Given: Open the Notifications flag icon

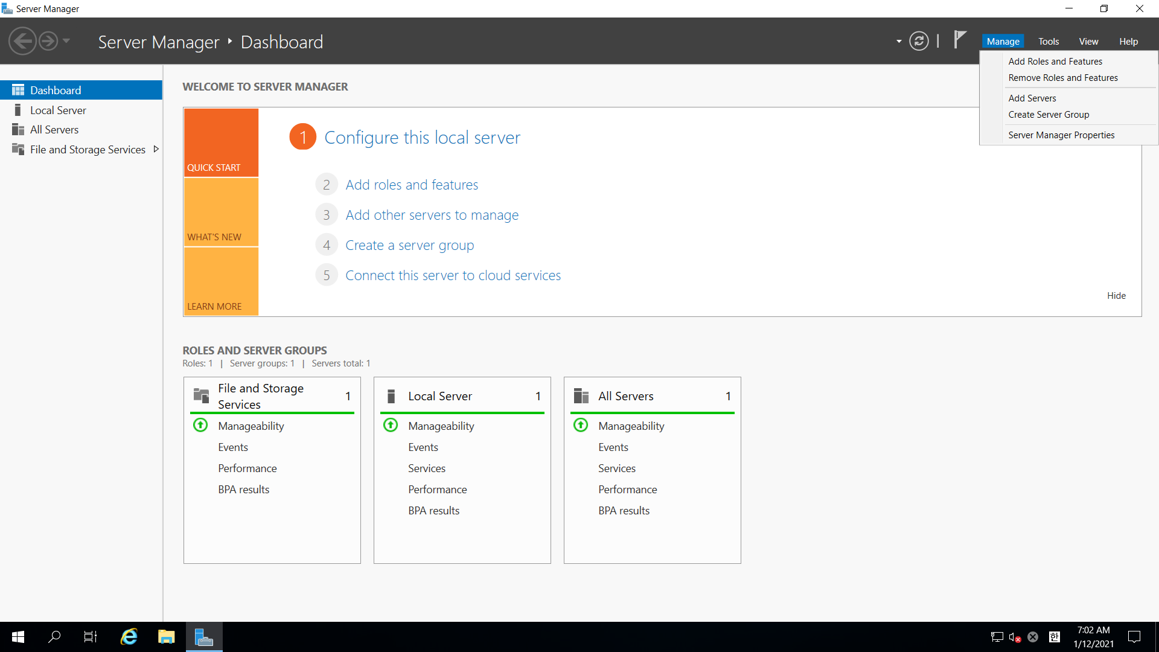Looking at the screenshot, I should tap(960, 40).
